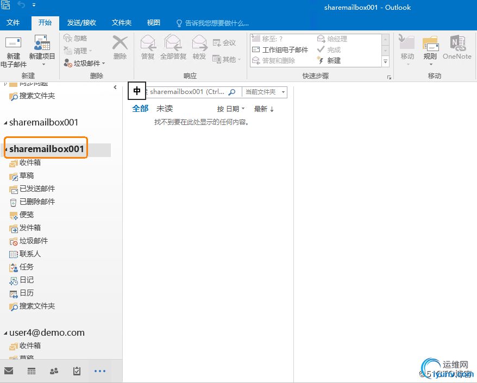This screenshot has width=477, height=383.
Task: Open Rules (规则) menu
Action: 430,51
